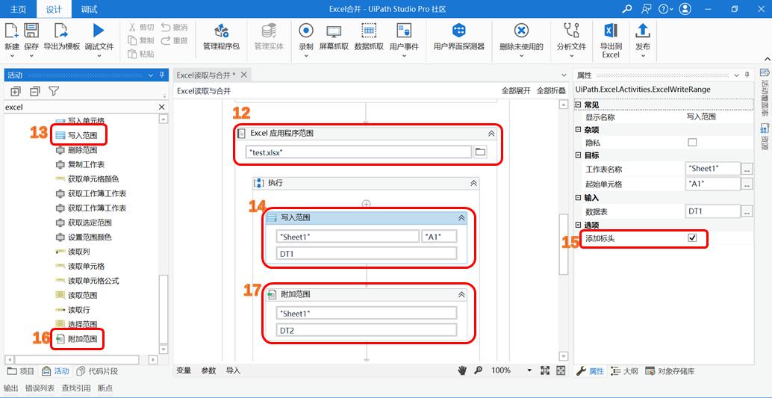Save the project with 保存 icon
Image resolution: width=772 pixels, height=398 pixels.
31,31
